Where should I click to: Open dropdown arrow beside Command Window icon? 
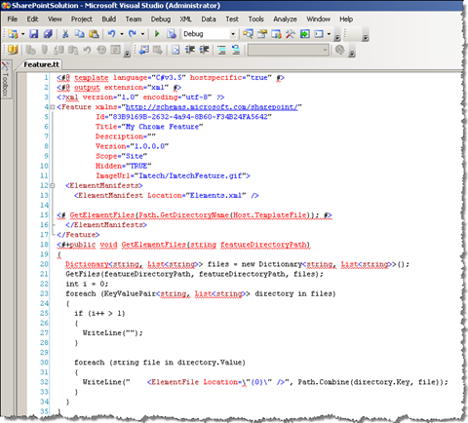pyautogui.click(x=329, y=34)
